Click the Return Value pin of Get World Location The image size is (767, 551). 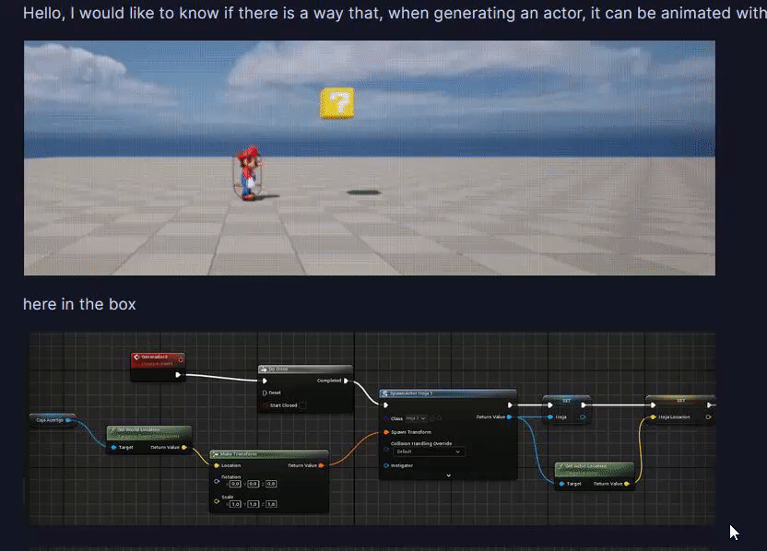pyautogui.click(x=184, y=448)
